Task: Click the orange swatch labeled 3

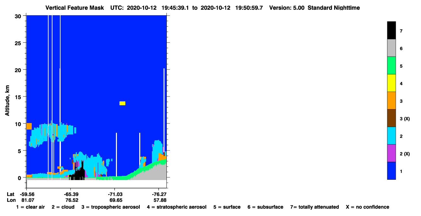Action: tap(391, 100)
